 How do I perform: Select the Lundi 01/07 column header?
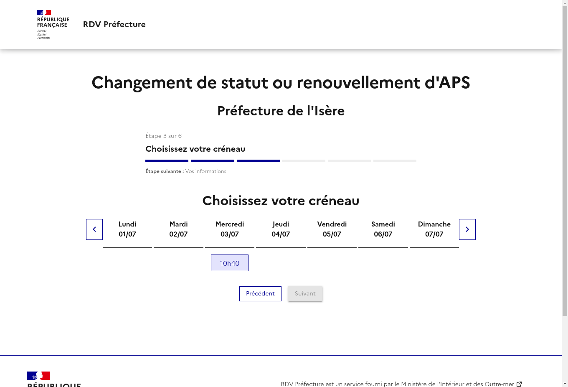(127, 229)
